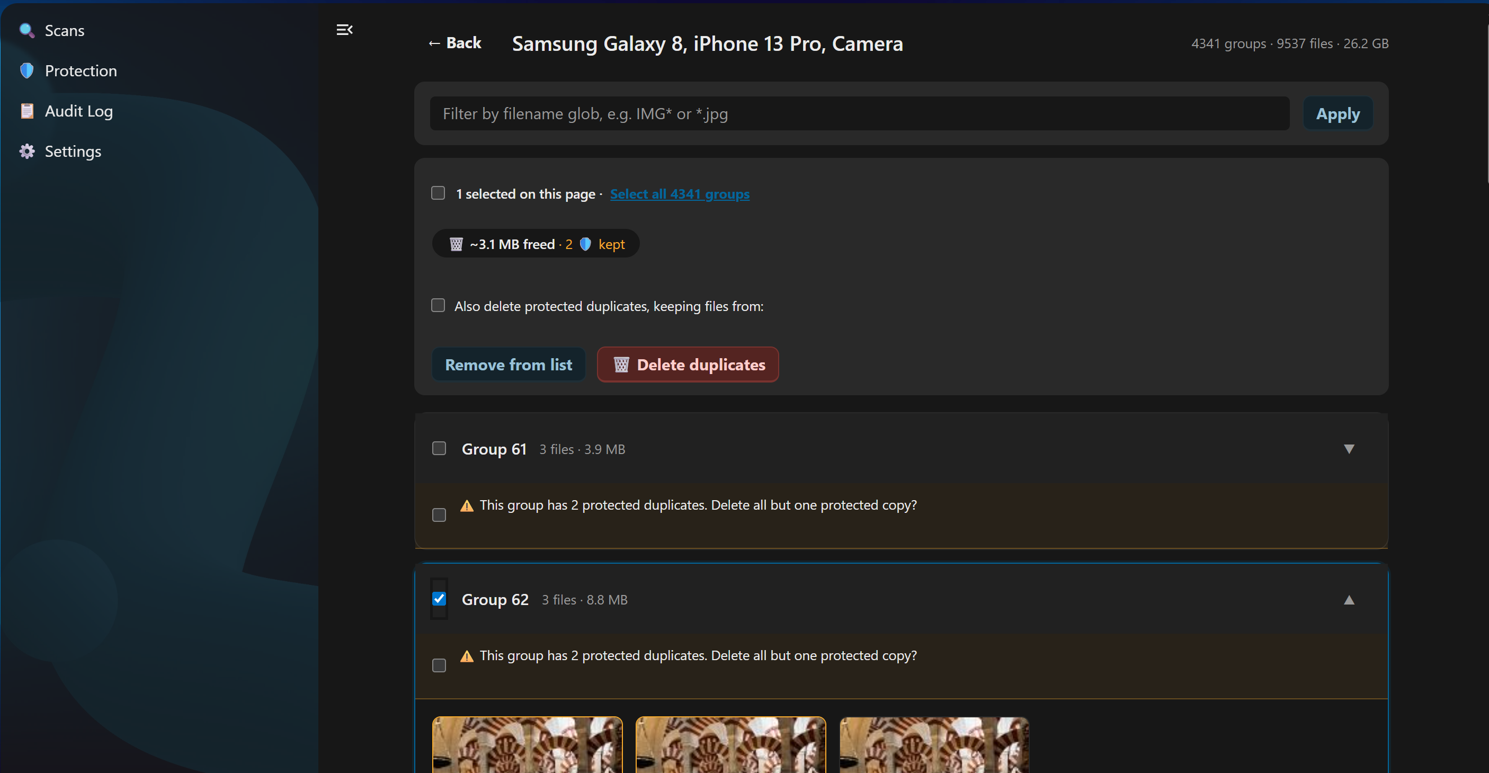Click the Audit Log notepad icon
Screen dimensions: 1489x773
pyautogui.click(x=26, y=111)
